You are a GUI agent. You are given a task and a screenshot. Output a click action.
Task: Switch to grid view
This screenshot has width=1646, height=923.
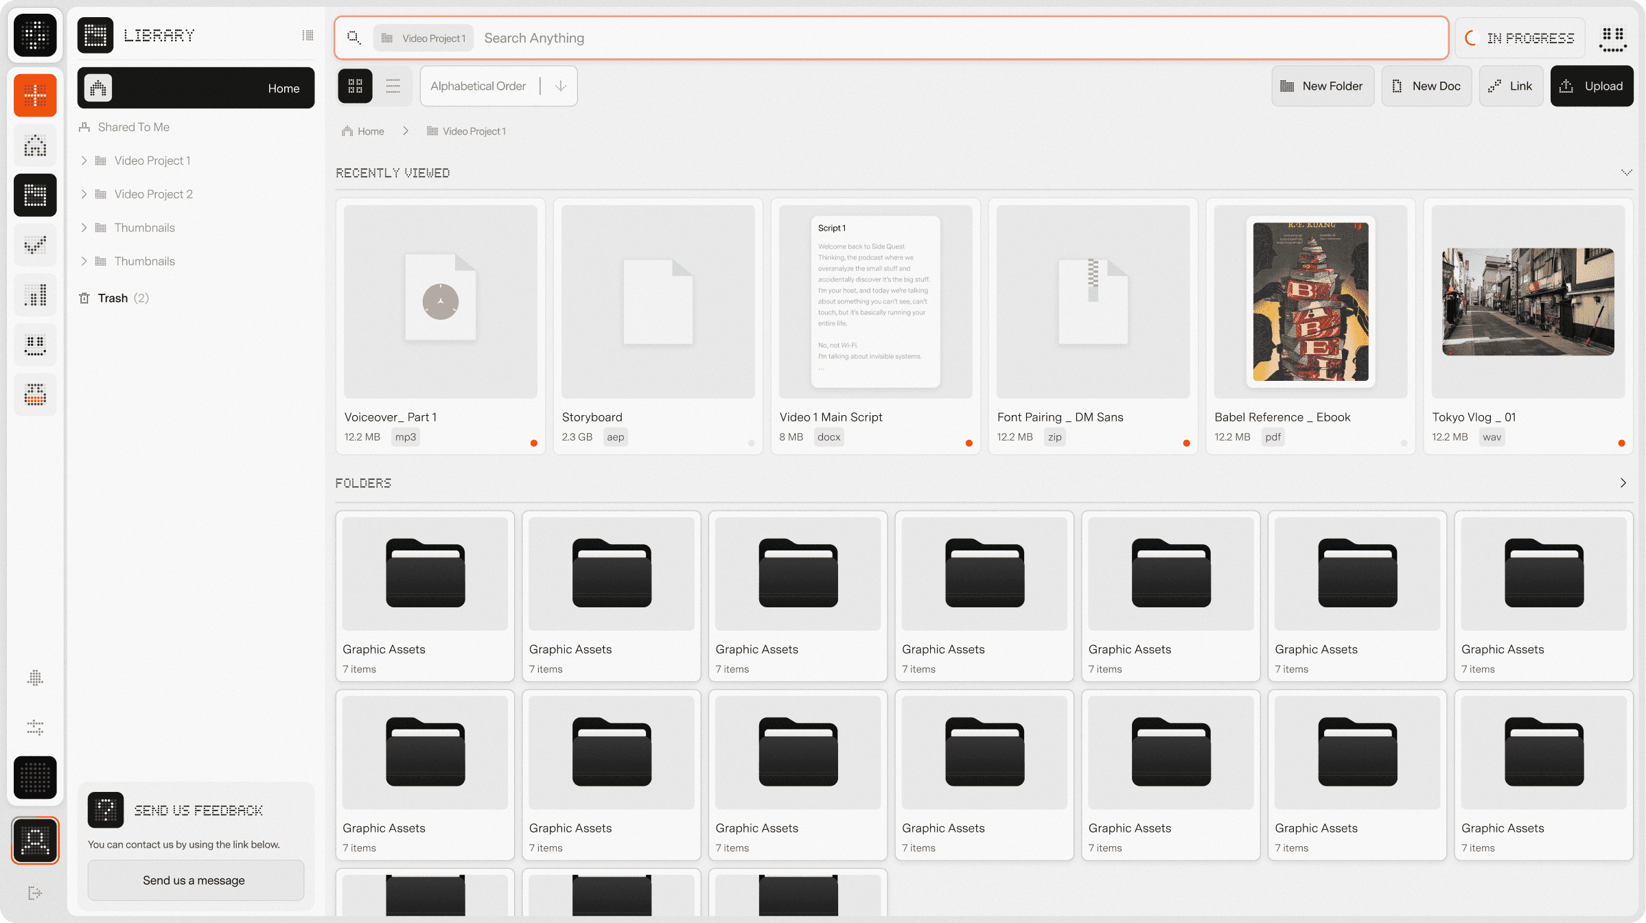point(355,86)
